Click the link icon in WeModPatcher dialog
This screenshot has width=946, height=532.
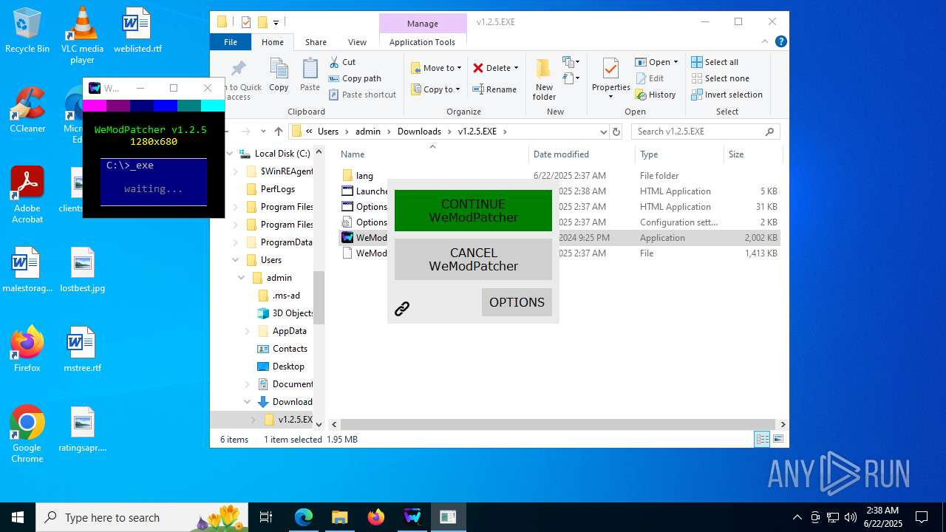[402, 309]
